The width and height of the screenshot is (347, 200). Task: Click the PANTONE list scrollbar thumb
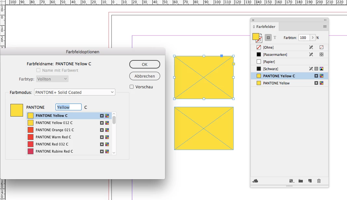click(x=114, y=120)
